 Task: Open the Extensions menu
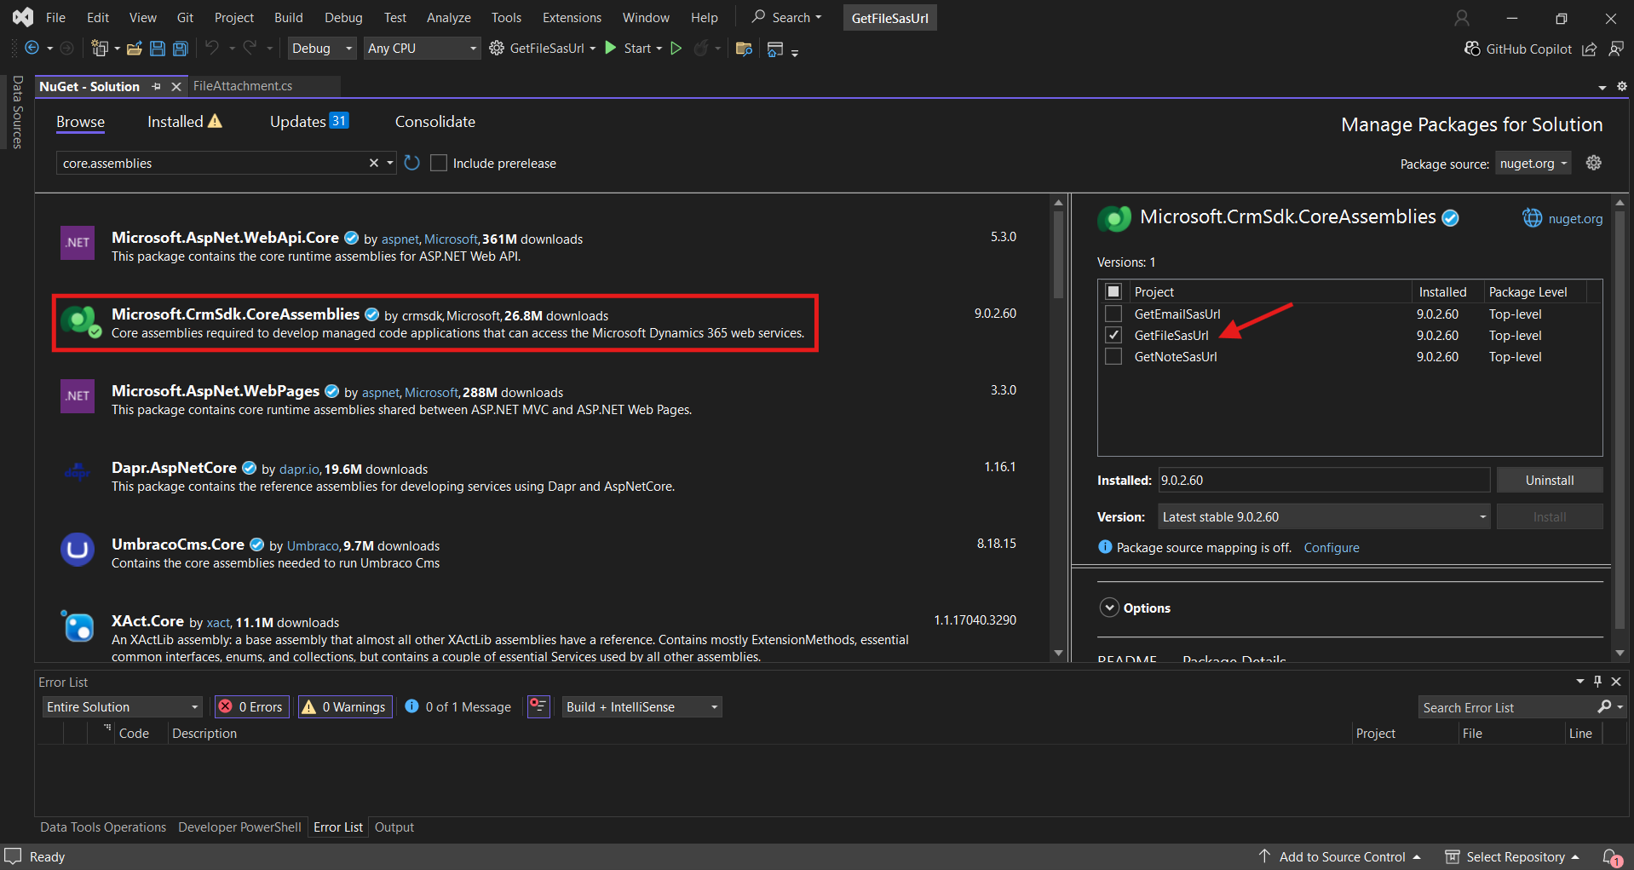[572, 17]
